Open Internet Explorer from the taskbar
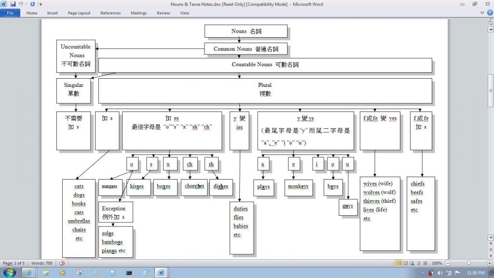494x278 pixels. coord(27,273)
